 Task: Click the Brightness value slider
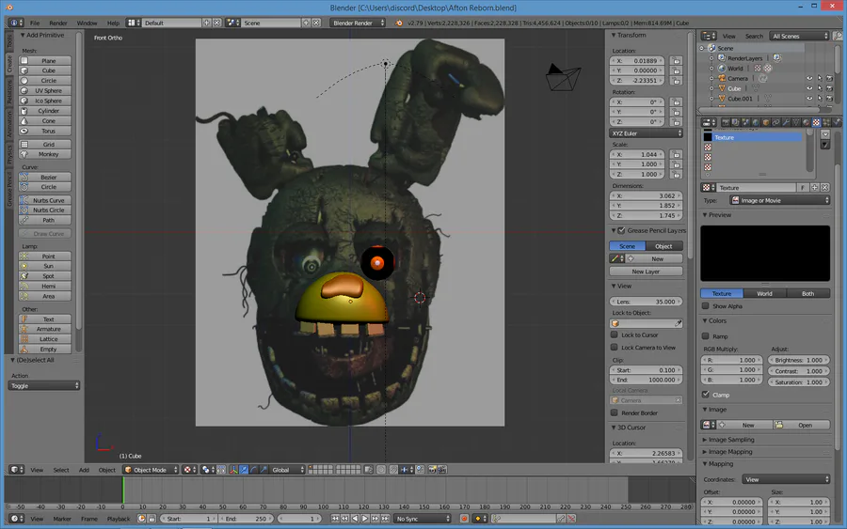click(x=799, y=360)
